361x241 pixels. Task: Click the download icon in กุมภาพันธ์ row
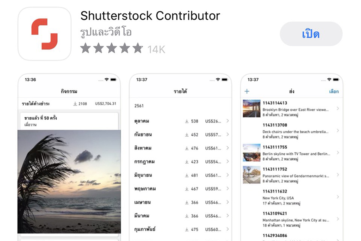187,229
